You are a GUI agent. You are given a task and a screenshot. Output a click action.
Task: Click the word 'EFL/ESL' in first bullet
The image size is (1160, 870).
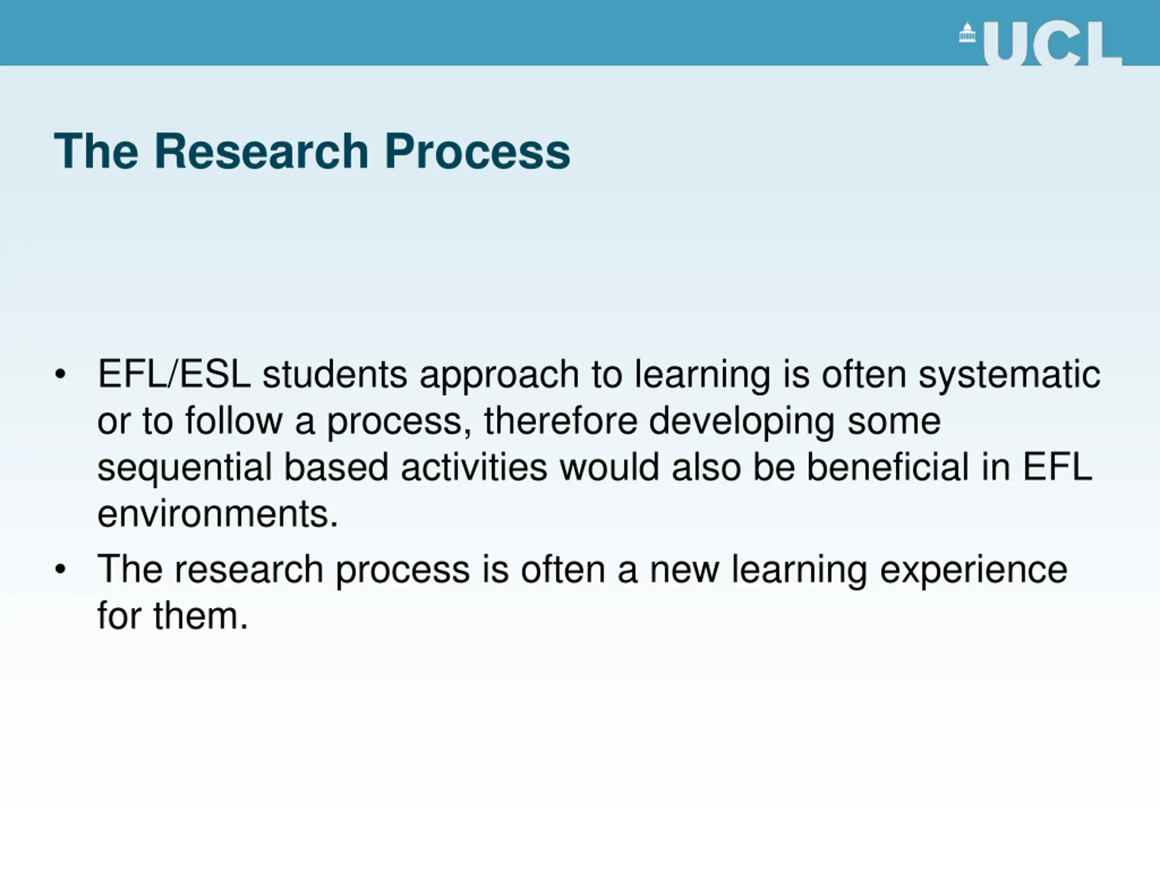click(174, 374)
